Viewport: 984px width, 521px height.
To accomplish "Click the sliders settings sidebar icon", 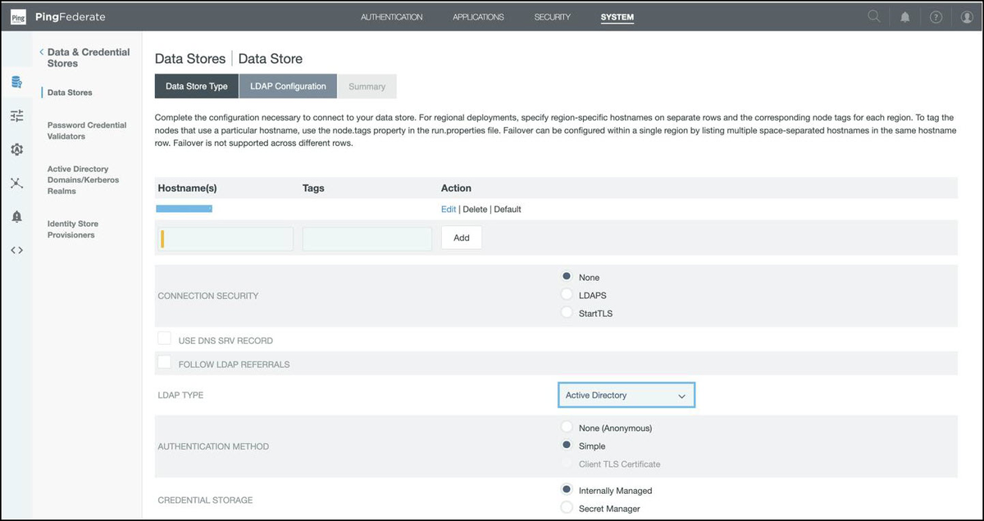I will tap(16, 116).
